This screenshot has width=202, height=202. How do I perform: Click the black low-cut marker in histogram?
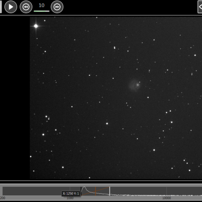click(x=81, y=191)
